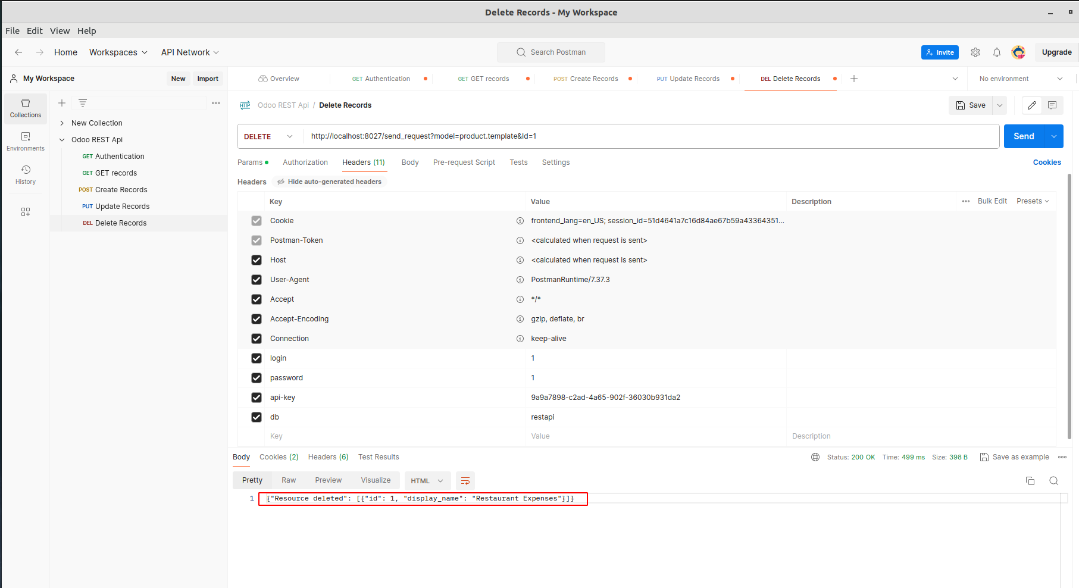Select POST Create Records in the sidebar
Viewport: 1079px width, 588px height.
pos(113,190)
